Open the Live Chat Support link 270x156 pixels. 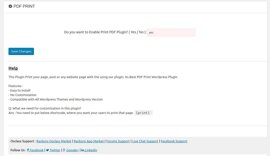[x=145, y=141]
